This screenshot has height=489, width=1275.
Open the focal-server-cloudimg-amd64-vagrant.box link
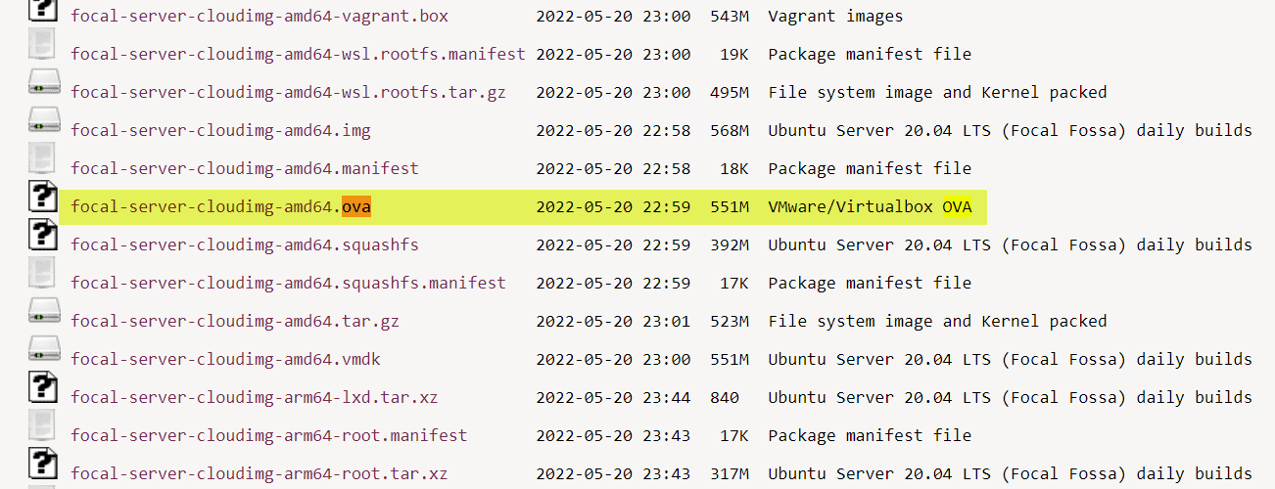(x=260, y=16)
